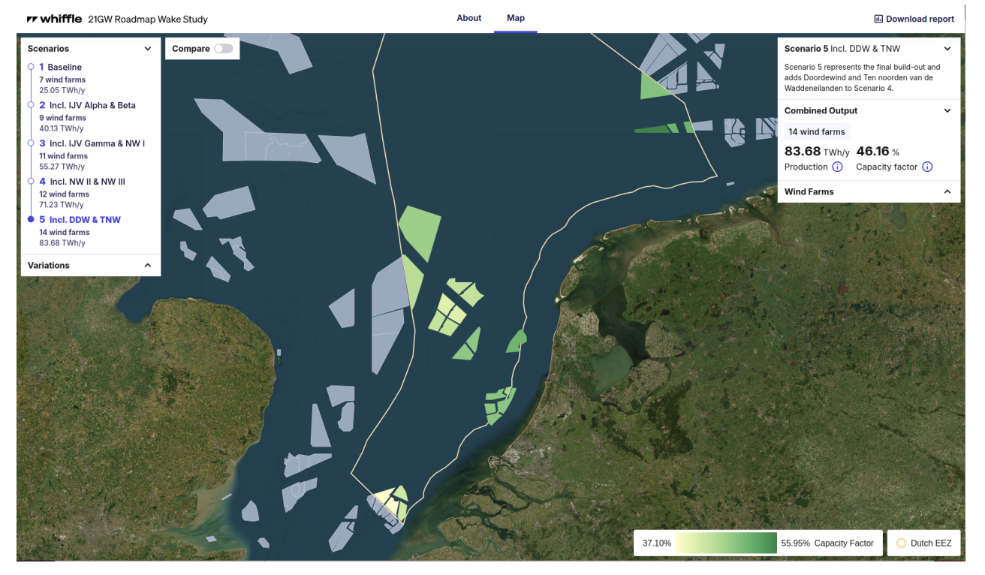The image size is (985, 575).
Task: Click the Capacity factor info icon
Action: coord(927,167)
